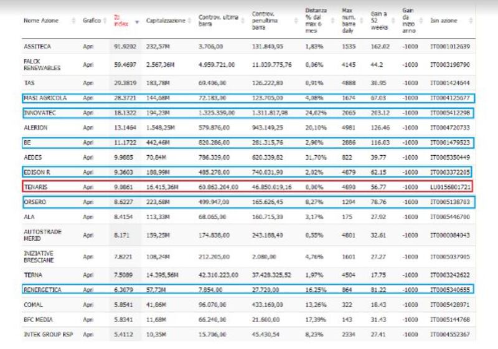Screen dimensions: 498x349
Task: Open Apri chart link for ALERION
Action: [x=88, y=128]
